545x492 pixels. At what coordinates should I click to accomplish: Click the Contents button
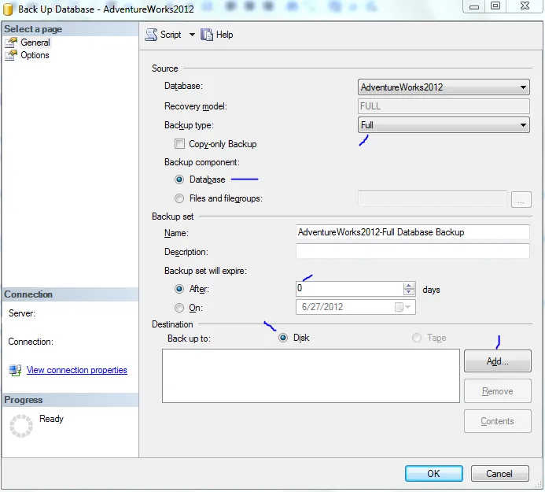click(497, 421)
